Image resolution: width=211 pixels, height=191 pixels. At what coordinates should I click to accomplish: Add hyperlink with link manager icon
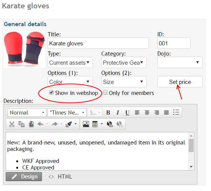point(110,124)
